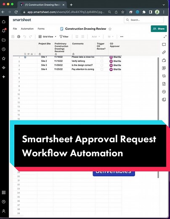
Task: Click the Save icon in toolbar
Action: [x=13, y=37]
